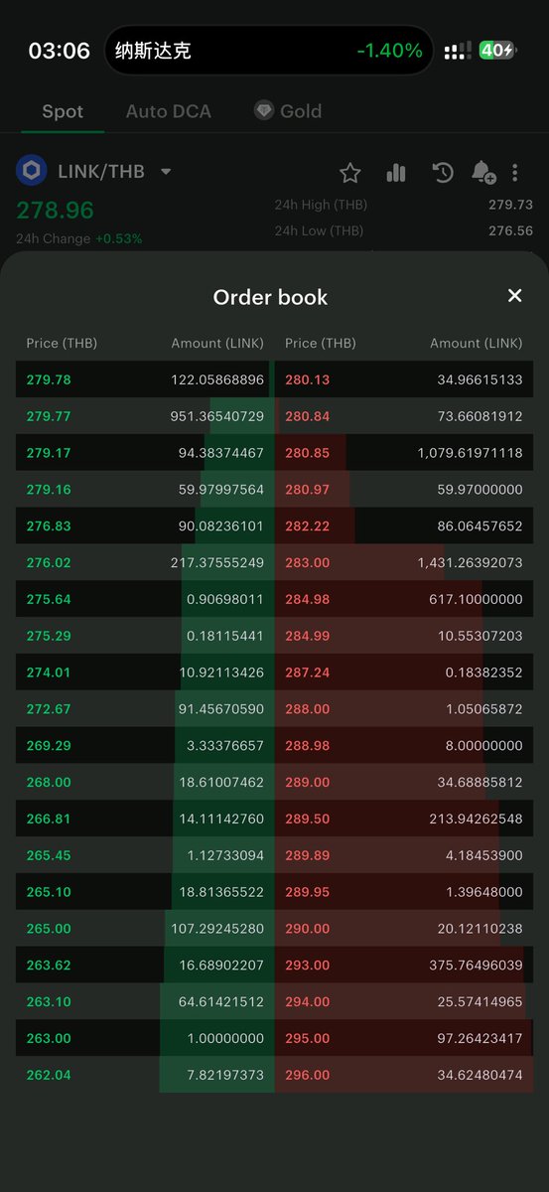The width and height of the screenshot is (549, 1192).
Task: Select bid price 279.78
Action: (x=49, y=379)
